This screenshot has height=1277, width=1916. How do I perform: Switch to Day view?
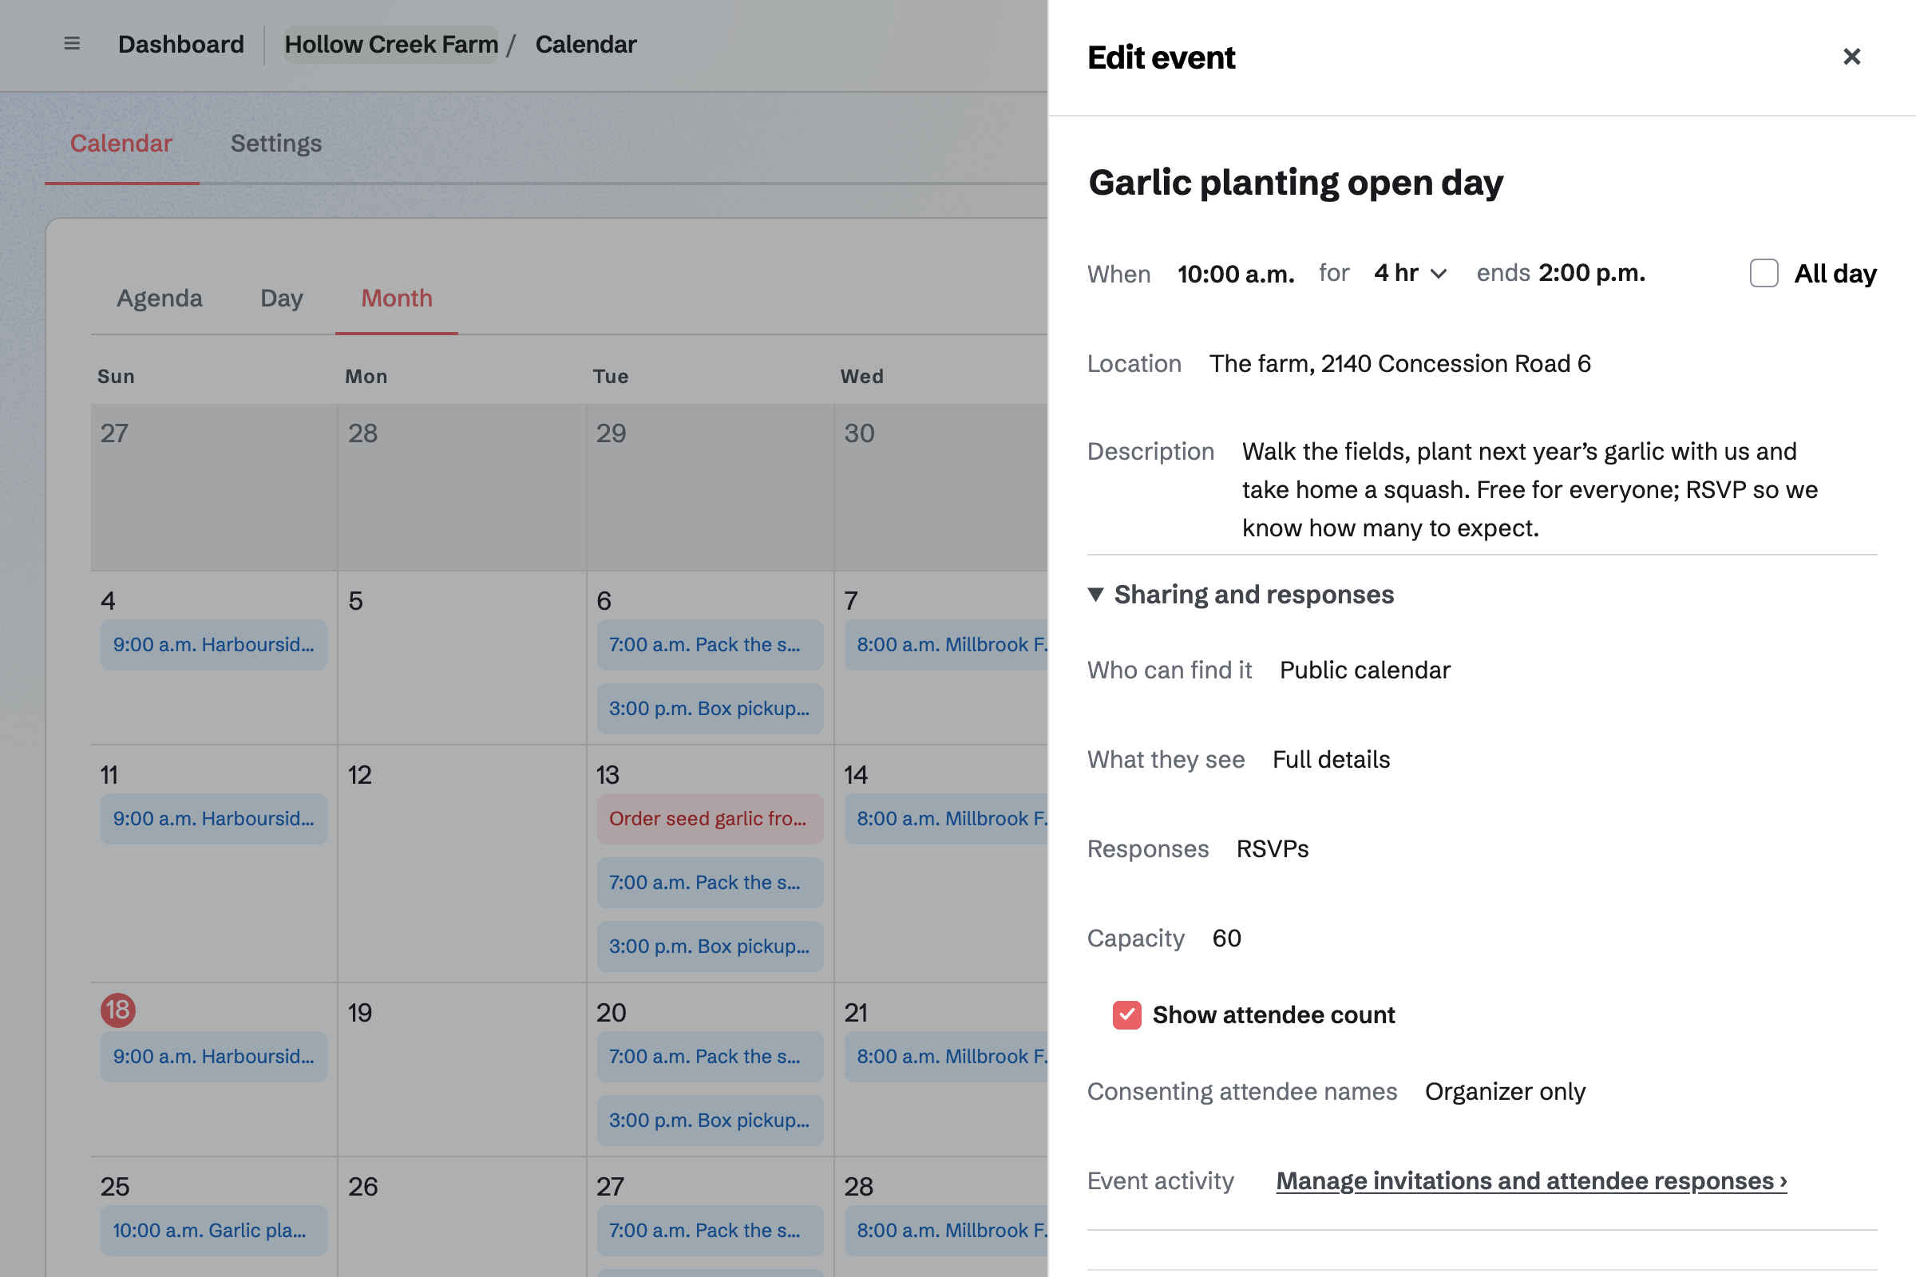click(281, 298)
